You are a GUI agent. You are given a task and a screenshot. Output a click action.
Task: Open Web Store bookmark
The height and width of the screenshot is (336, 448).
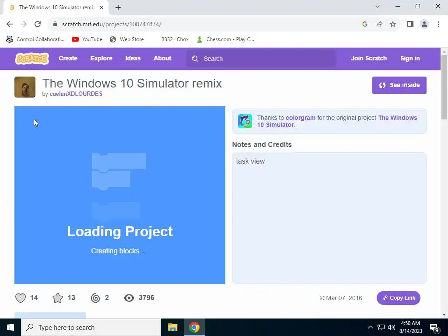(x=126, y=39)
